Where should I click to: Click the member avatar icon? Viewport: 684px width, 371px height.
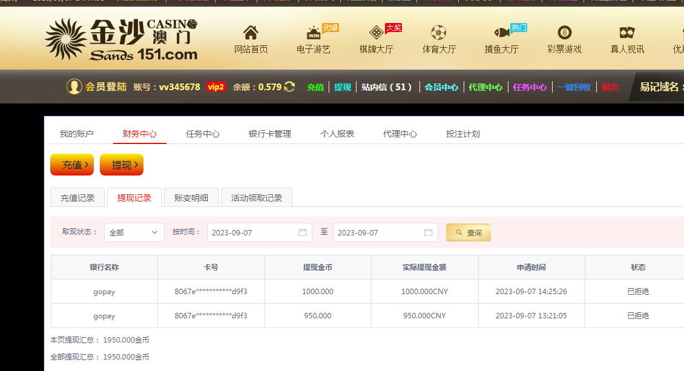(x=74, y=87)
